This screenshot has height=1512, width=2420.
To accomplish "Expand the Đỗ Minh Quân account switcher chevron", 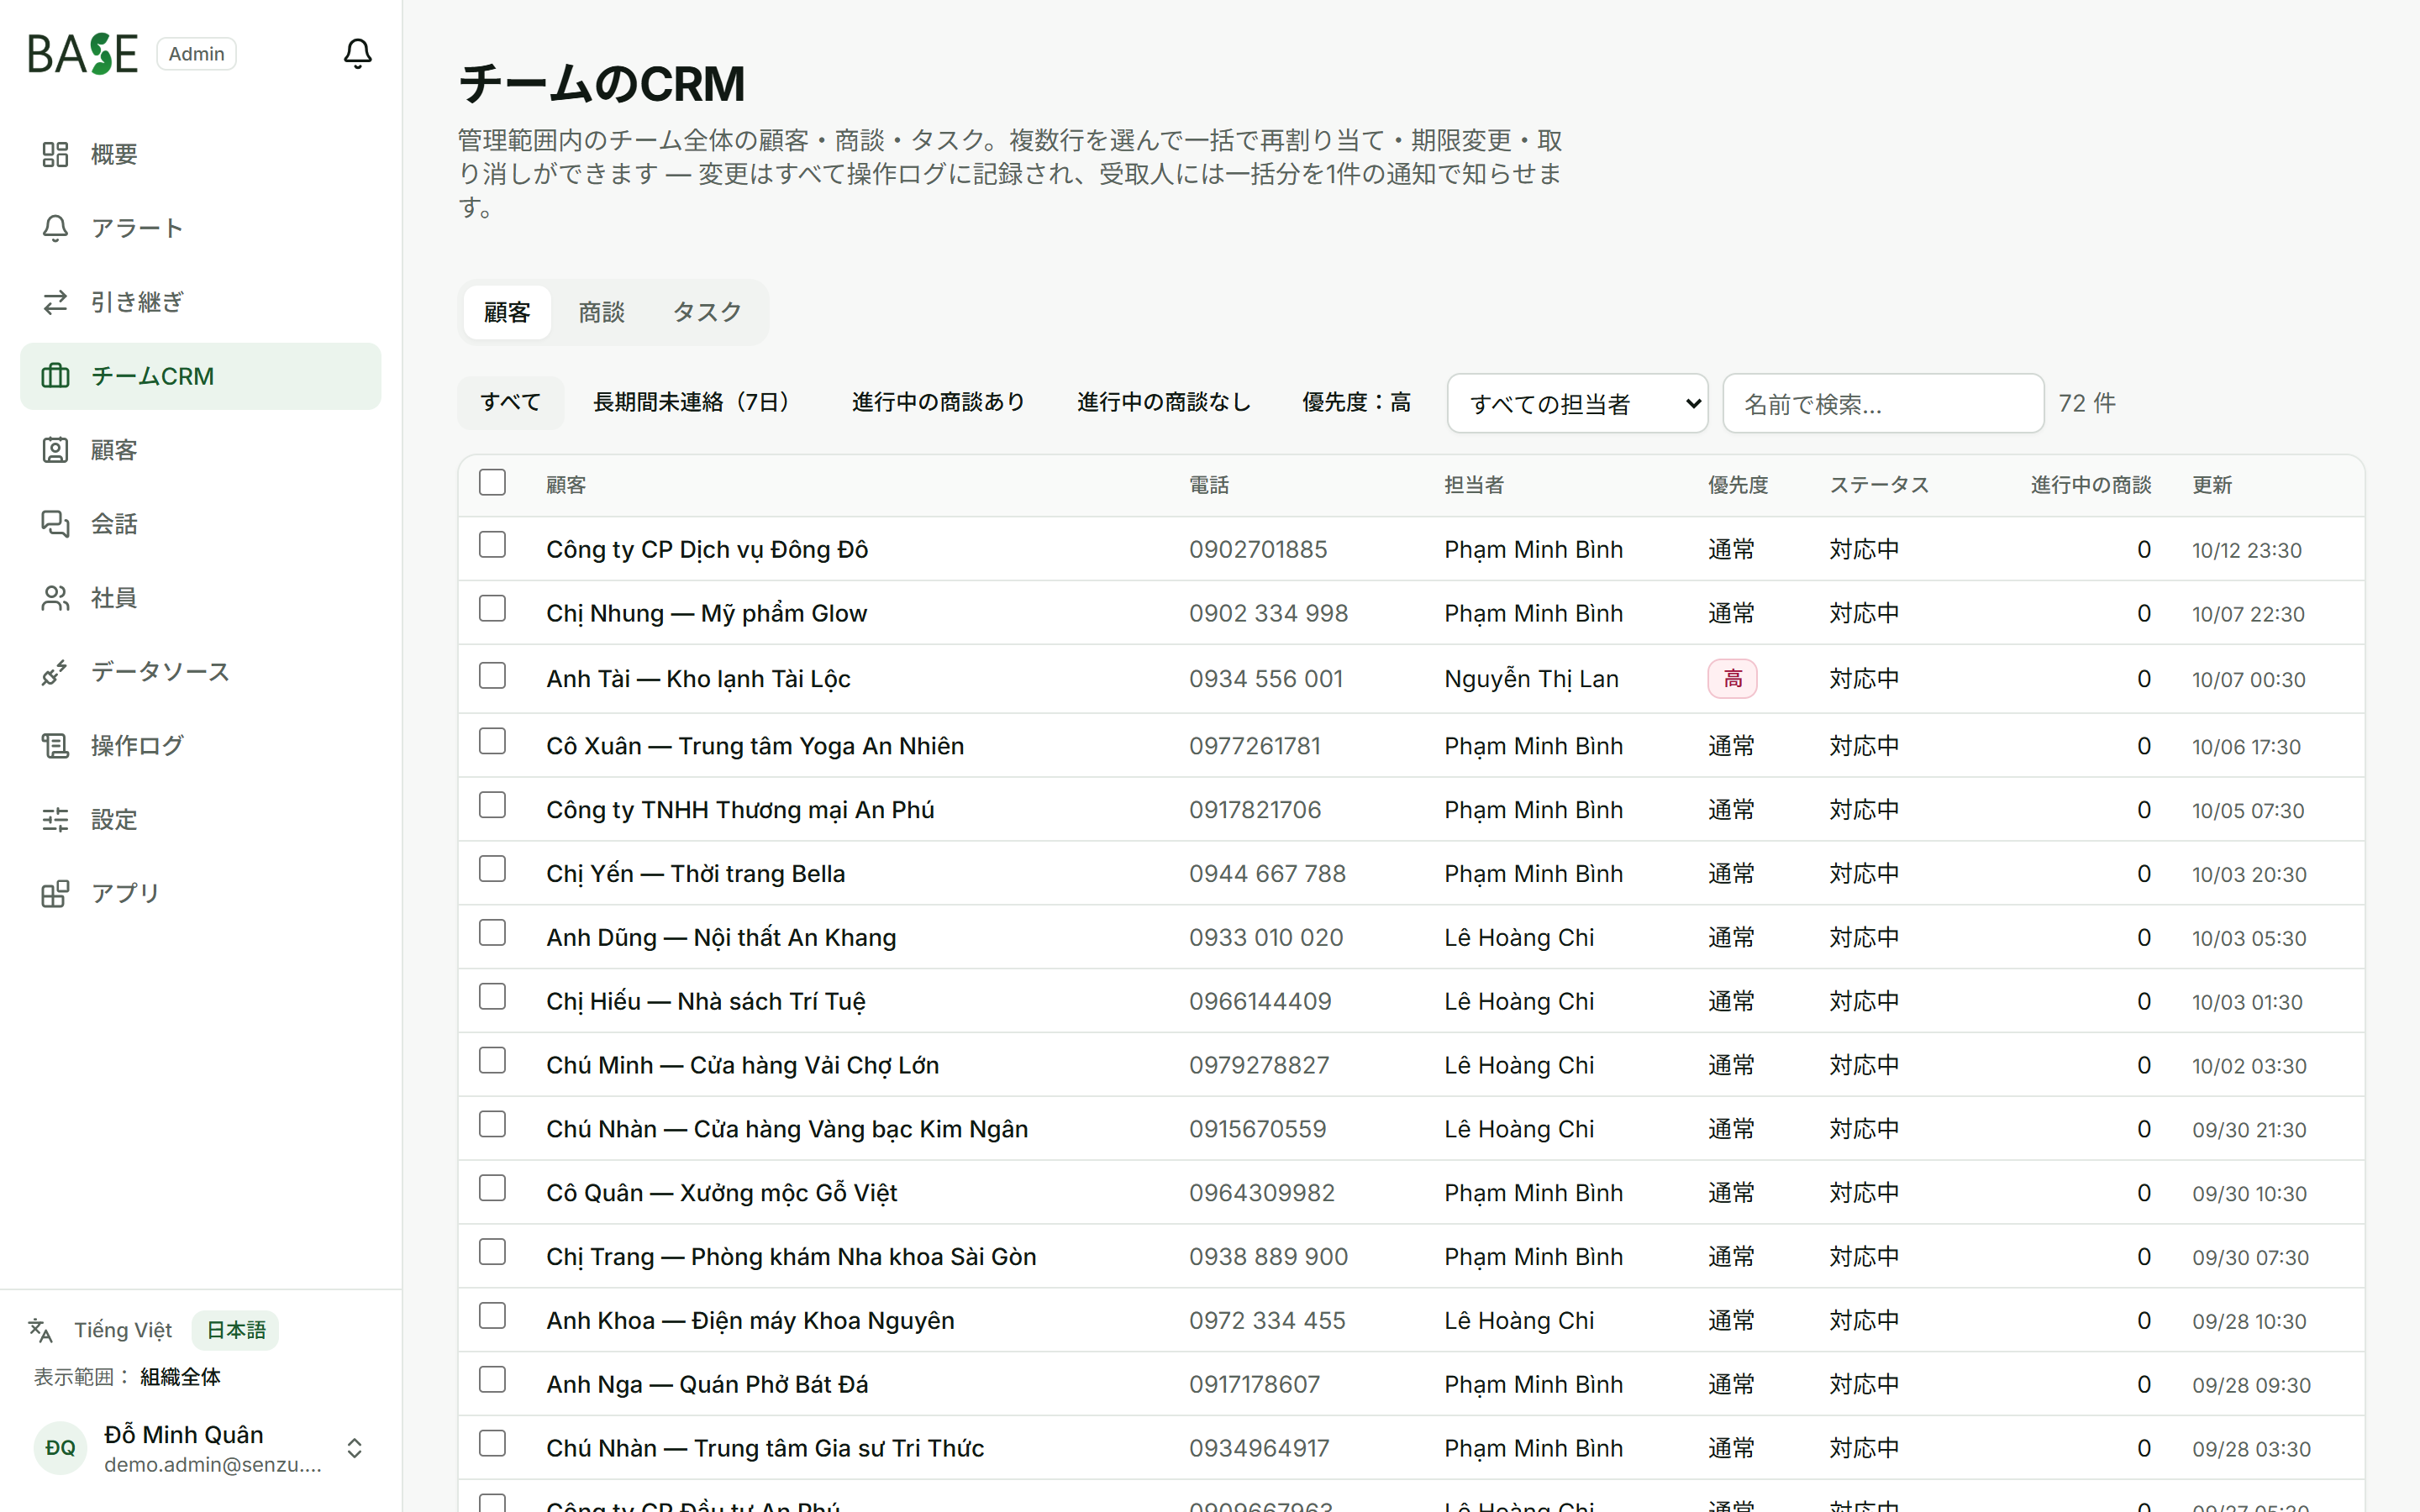I will (x=354, y=1448).
